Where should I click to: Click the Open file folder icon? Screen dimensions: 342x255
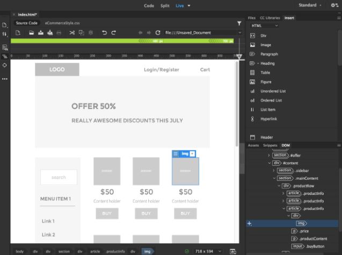[31, 33]
